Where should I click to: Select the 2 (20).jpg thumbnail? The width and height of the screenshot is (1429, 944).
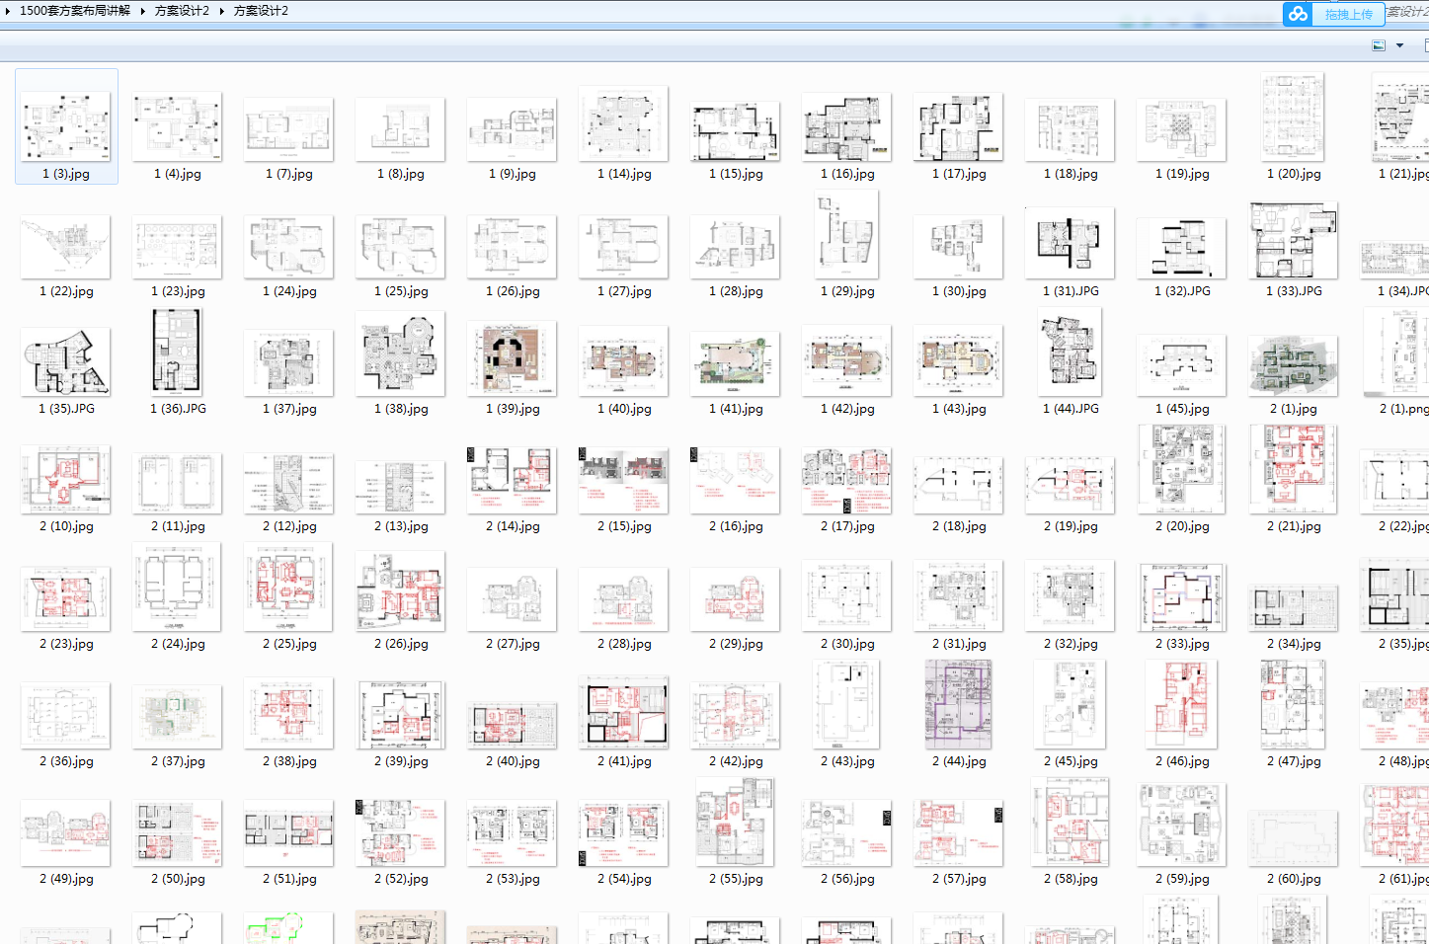1182,469
